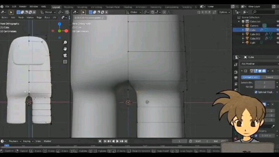Open the Render menu
Viewport: 279px width, 157px height.
(x=23, y=7)
